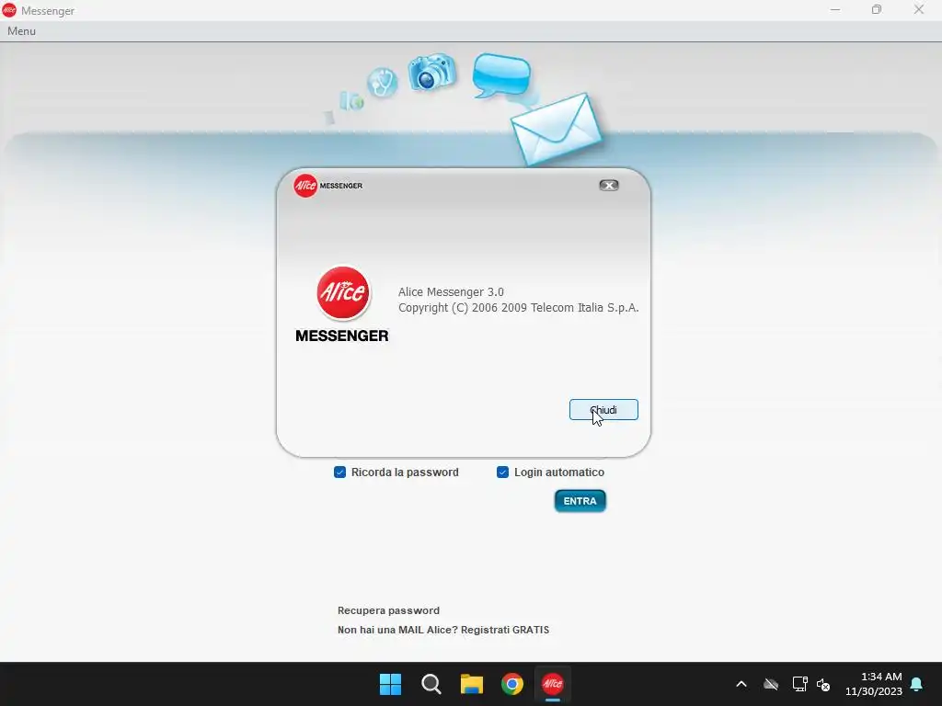Click the Alice Messenger logo in the dialog header
Screen dimensions: 942x706
[x=328, y=186]
